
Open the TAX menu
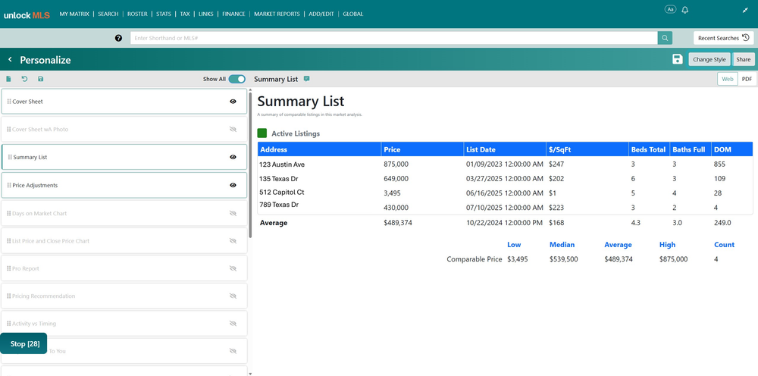coord(185,14)
